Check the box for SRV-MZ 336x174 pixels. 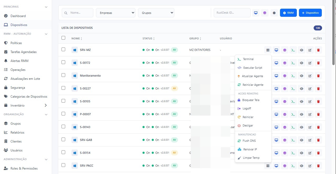[x=63, y=49]
